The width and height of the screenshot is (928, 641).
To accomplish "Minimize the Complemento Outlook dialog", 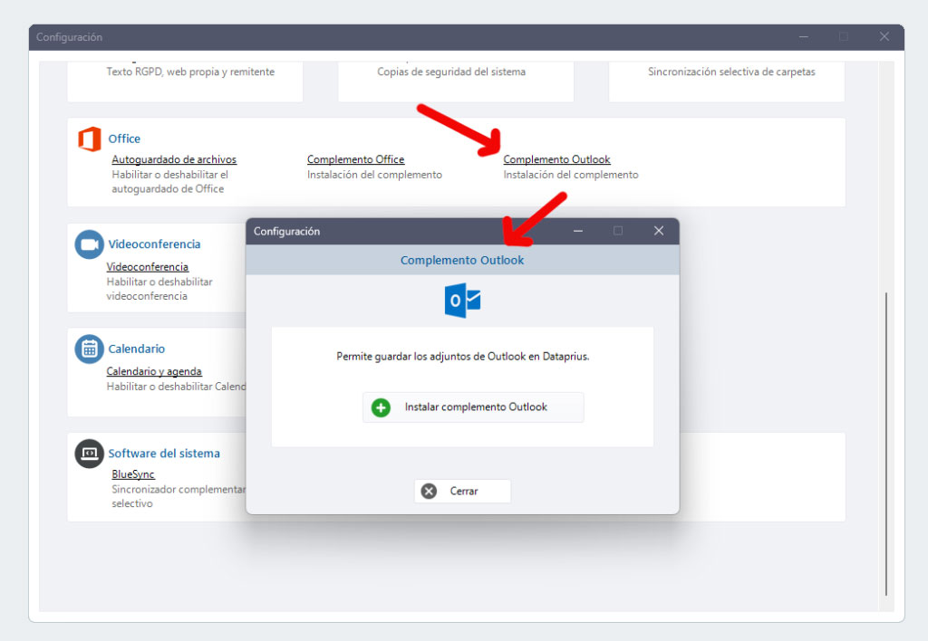I will pos(578,231).
